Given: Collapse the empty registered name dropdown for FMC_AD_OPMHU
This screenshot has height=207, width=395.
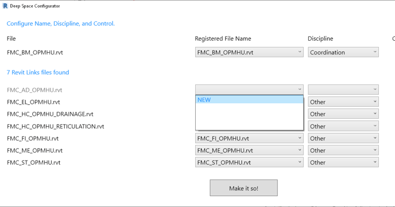Looking at the screenshot, I should 249,89.
